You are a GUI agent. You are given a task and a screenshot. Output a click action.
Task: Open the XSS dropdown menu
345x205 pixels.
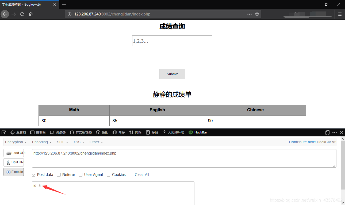pyautogui.click(x=79, y=142)
